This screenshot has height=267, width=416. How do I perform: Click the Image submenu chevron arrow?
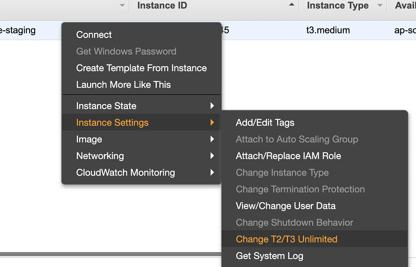[x=213, y=139]
